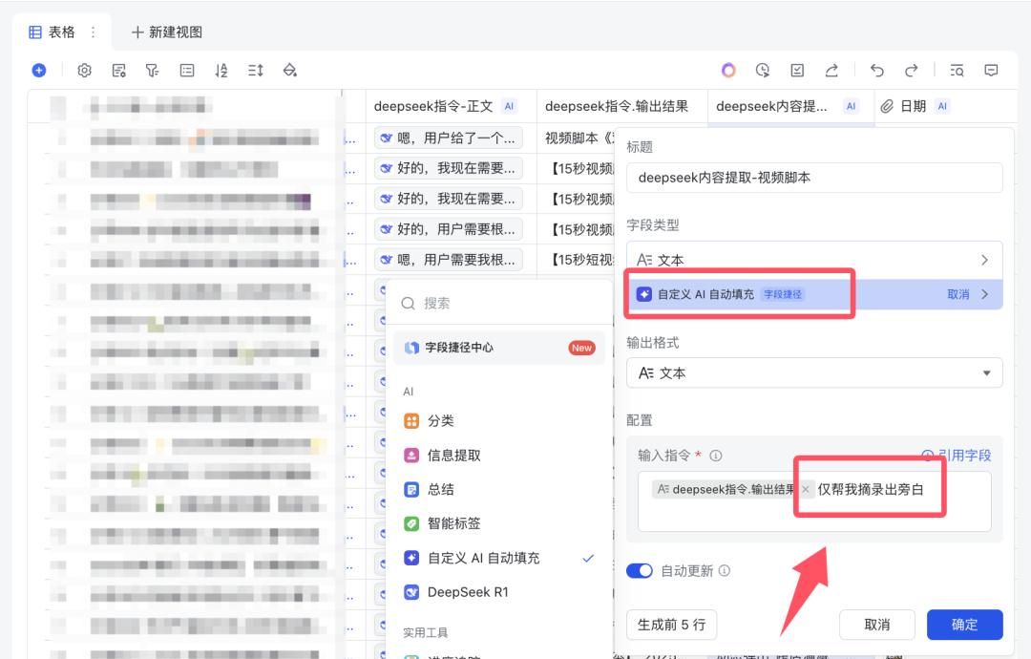
Task: Click the info icon beside 输入指令
Action: [716, 456]
